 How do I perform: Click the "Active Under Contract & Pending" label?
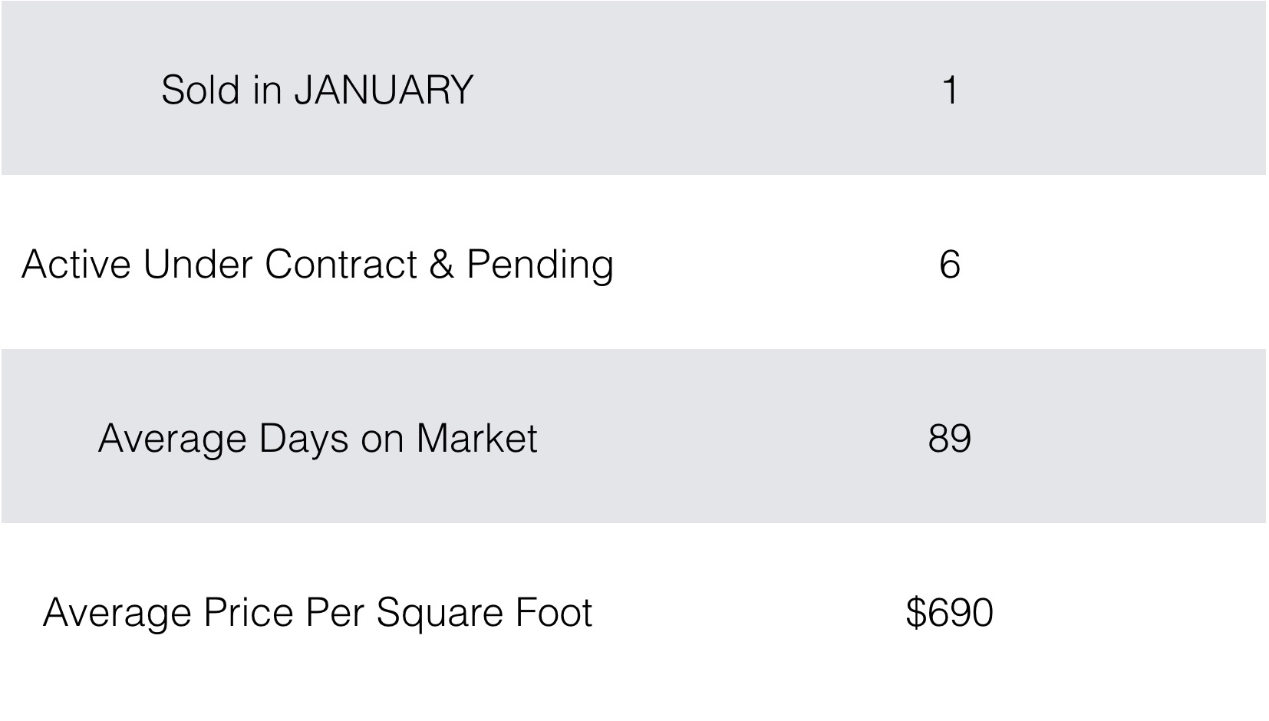318,265
